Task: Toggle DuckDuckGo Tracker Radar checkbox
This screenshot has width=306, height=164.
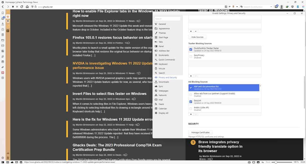Action: (x=191, y=49)
